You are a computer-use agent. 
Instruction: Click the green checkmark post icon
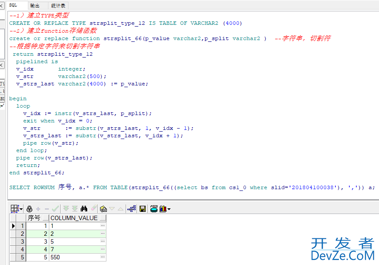55,209
